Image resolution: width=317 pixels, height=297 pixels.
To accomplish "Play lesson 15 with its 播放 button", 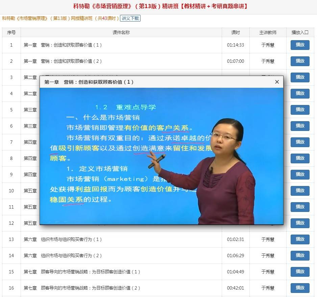I will [300, 272].
